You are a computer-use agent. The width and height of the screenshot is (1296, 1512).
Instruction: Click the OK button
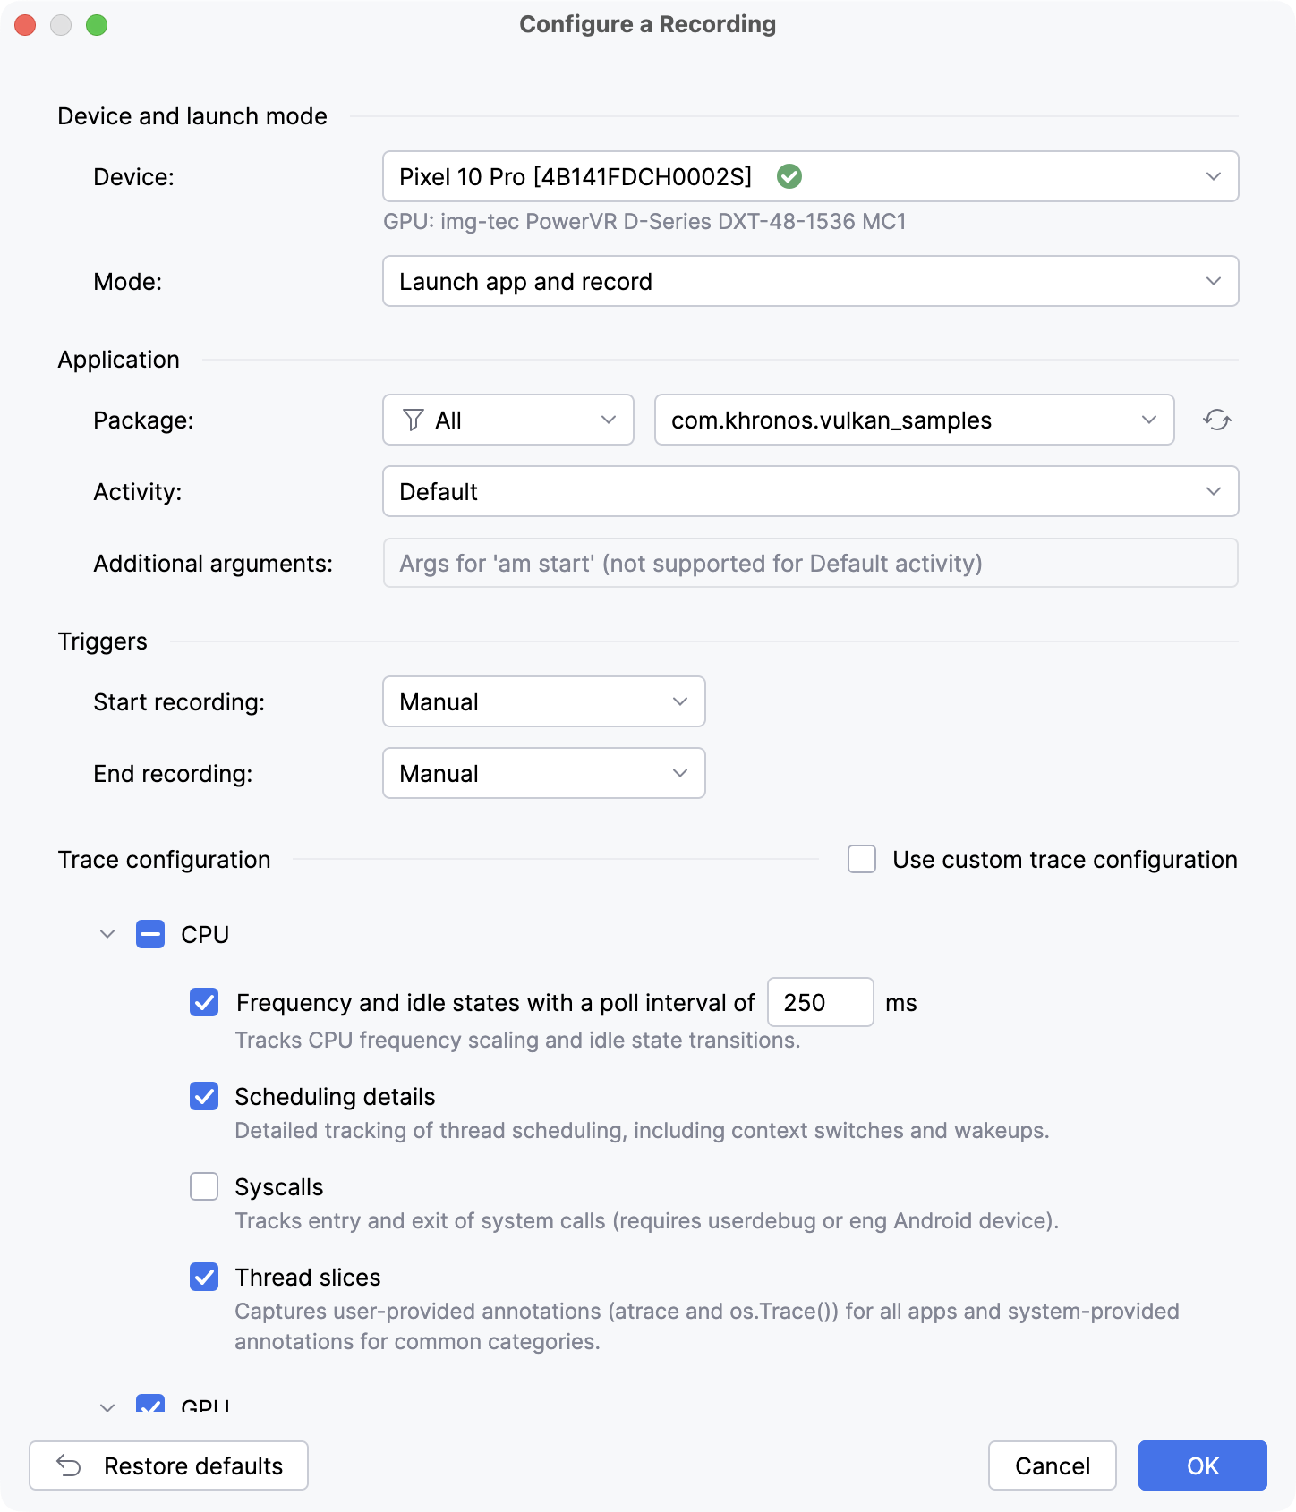(x=1202, y=1465)
